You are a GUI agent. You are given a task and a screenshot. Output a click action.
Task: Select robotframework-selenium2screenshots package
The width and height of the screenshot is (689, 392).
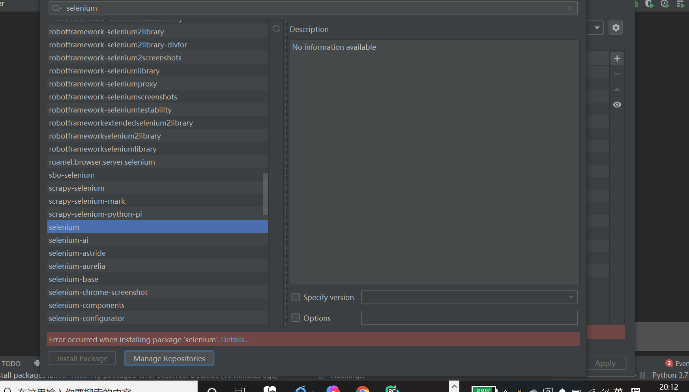coord(158,57)
